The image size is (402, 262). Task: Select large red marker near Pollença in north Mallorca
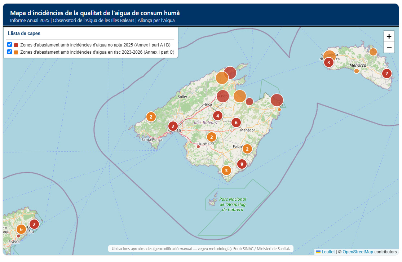tap(230, 73)
